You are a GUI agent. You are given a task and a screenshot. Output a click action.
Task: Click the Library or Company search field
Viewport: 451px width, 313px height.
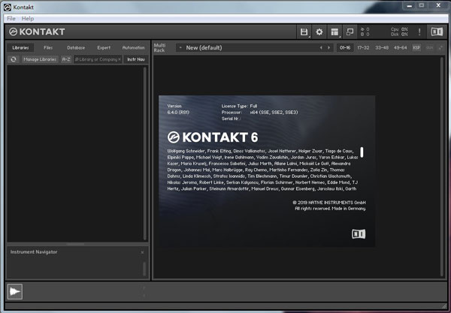coord(98,59)
